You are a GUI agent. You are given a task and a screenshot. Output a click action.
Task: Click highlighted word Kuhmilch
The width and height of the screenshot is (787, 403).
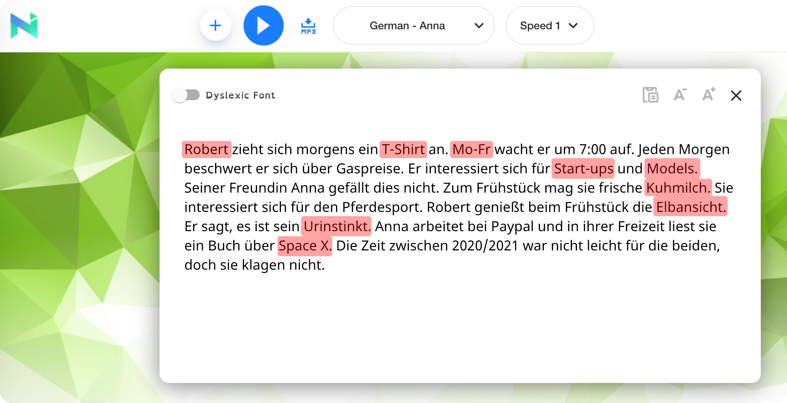pyautogui.click(x=678, y=188)
